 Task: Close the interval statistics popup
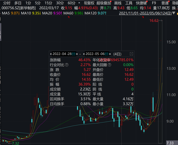131,54
